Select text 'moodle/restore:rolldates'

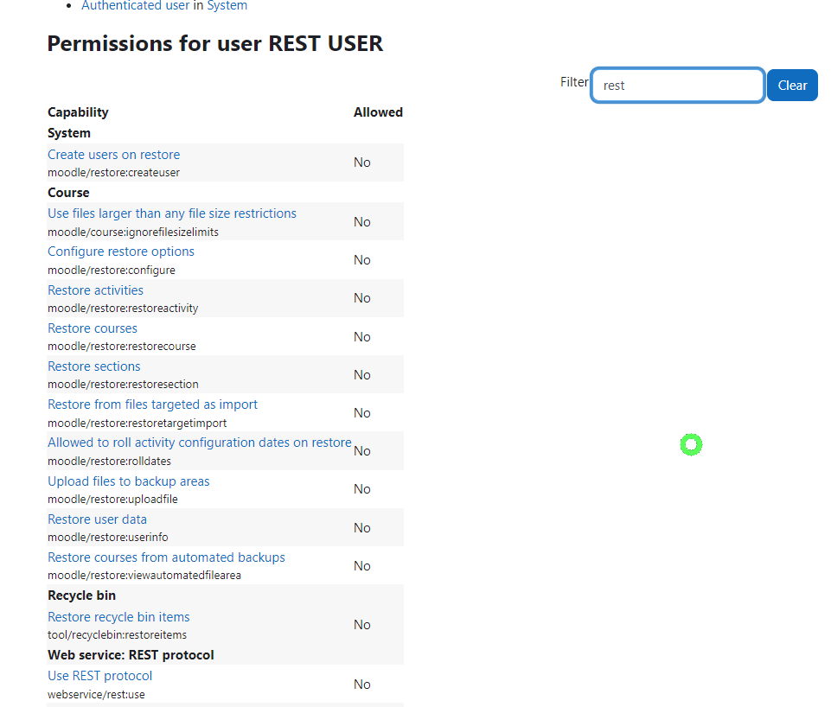(x=109, y=462)
